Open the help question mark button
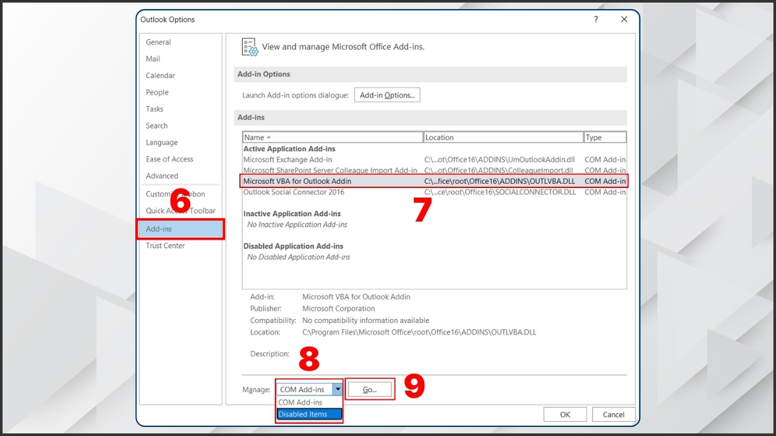This screenshot has width=776, height=436. (x=596, y=20)
